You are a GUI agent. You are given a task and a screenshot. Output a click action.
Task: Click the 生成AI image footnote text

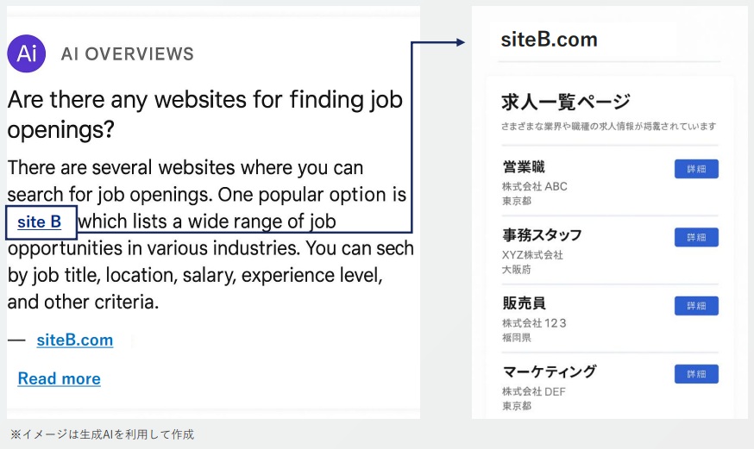point(102,434)
